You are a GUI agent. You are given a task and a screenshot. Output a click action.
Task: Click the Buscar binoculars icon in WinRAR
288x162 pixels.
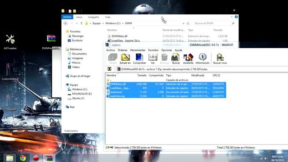pos(176,58)
